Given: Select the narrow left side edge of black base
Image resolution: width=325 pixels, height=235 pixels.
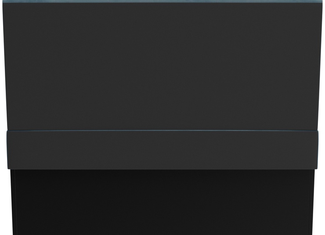Looking at the screenshot, I should (13, 202).
